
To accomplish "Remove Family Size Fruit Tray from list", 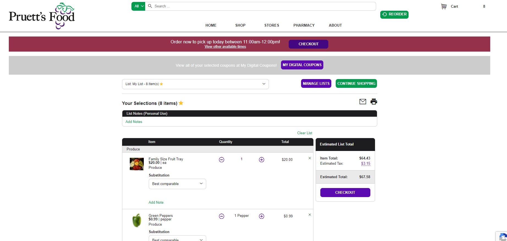I will pyautogui.click(x=310, y=158).
